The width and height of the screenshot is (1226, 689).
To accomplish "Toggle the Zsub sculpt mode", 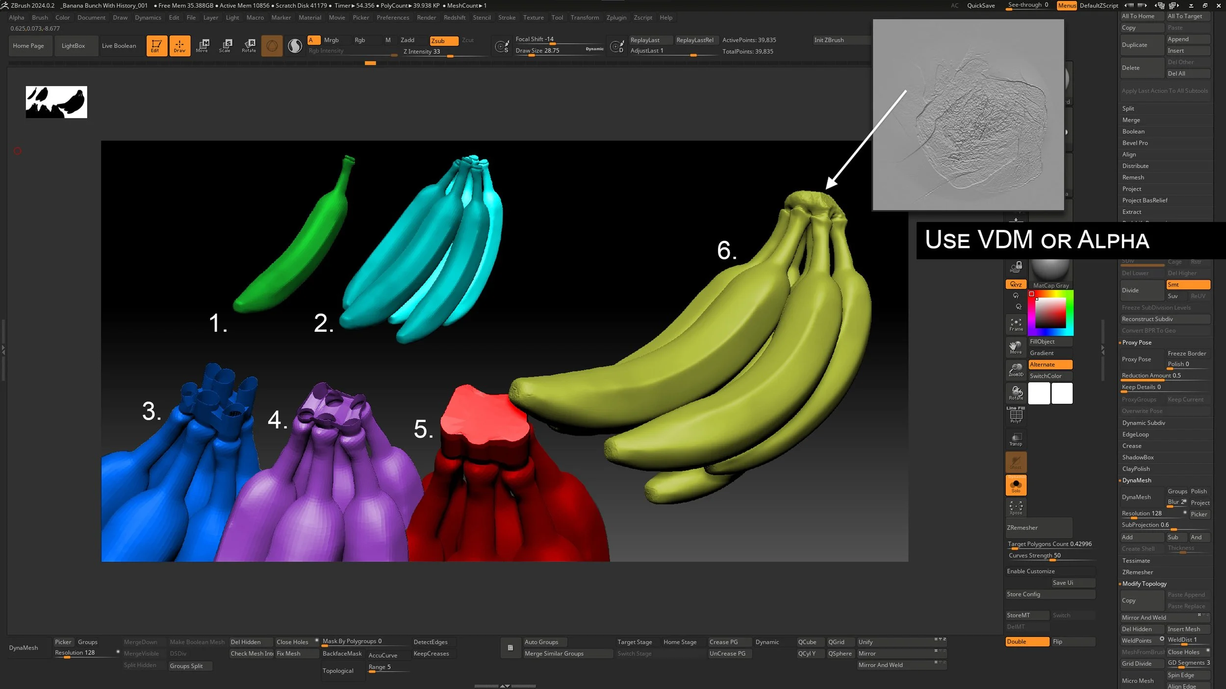I will (443, 41).
